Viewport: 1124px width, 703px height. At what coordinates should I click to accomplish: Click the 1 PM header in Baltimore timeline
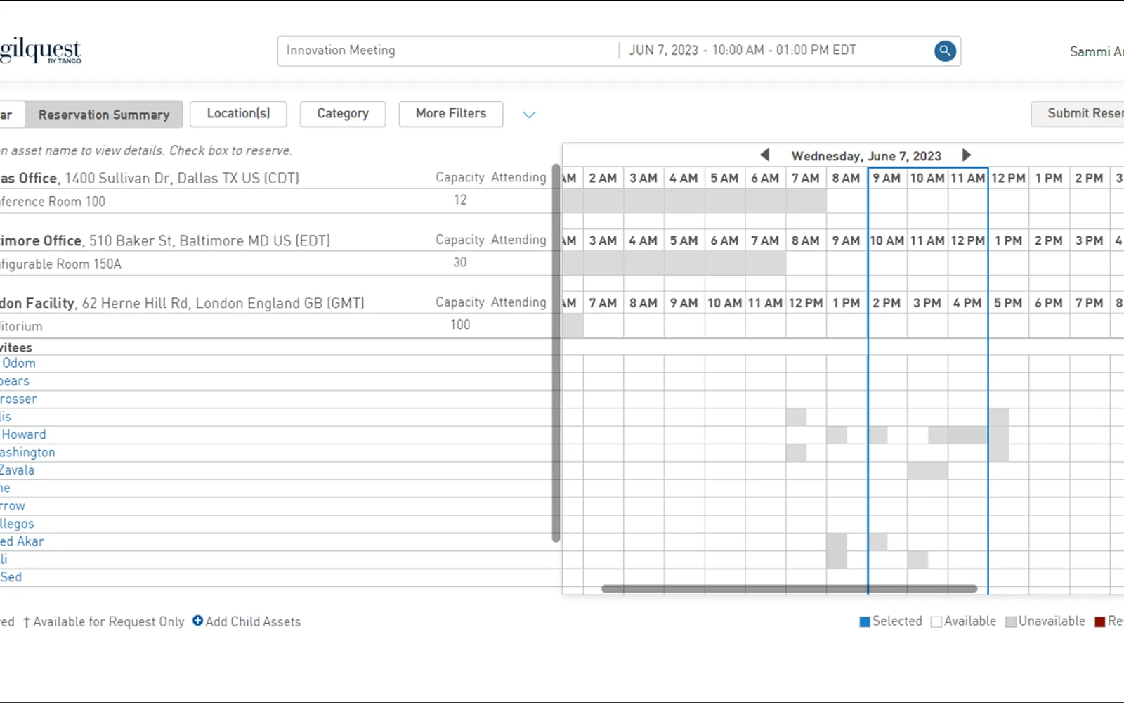1008,240
